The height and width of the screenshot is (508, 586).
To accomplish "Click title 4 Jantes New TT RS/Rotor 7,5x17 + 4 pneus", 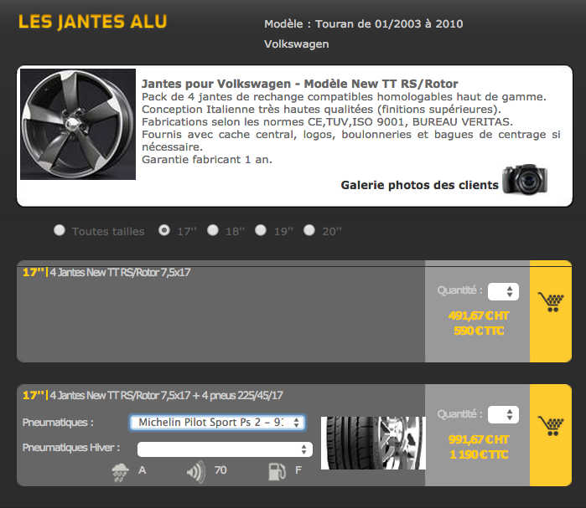I will pyautogui.click(x=166, y=395).
